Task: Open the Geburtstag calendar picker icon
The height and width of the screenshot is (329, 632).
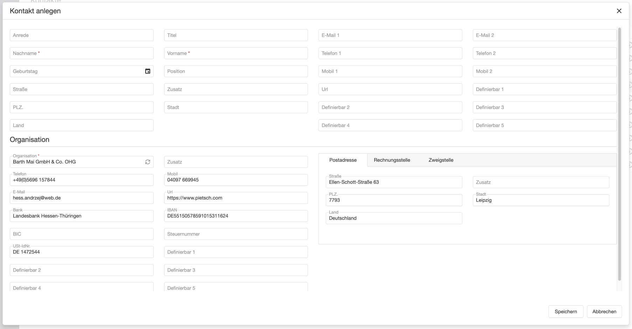Action: coord(147,71)
